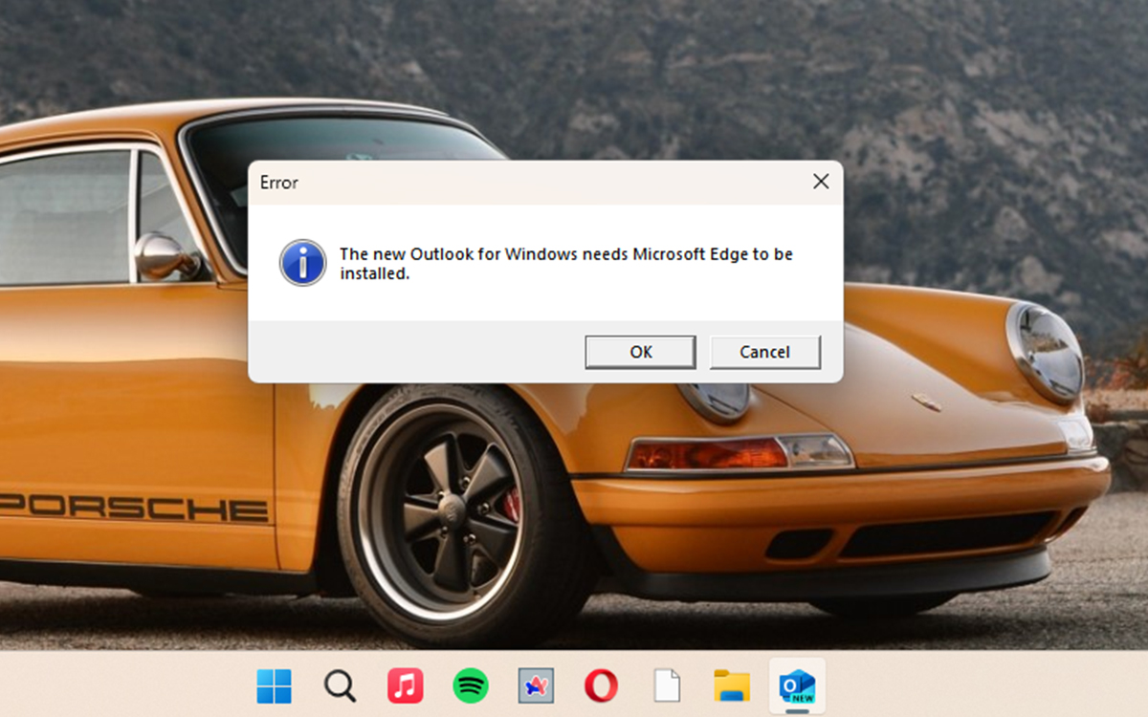Screen dimensions: 1148x717
Task: Click the blue information icon in dialog
Action: [302, 263]
